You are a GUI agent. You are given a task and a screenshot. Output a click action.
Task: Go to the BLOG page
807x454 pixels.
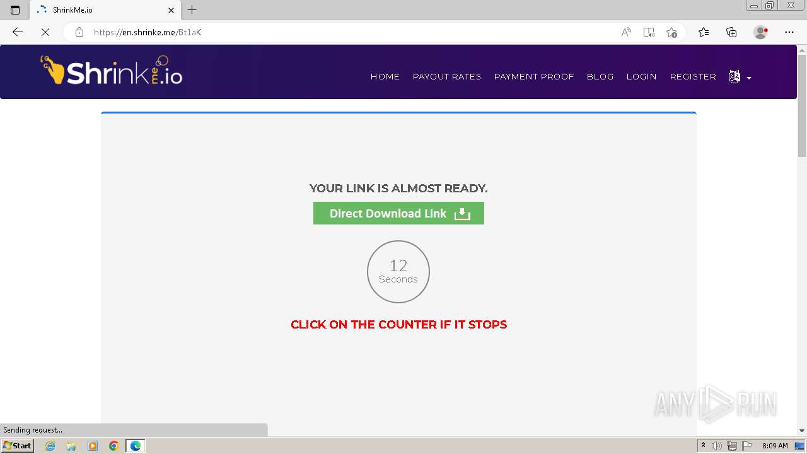coord(600,76)
